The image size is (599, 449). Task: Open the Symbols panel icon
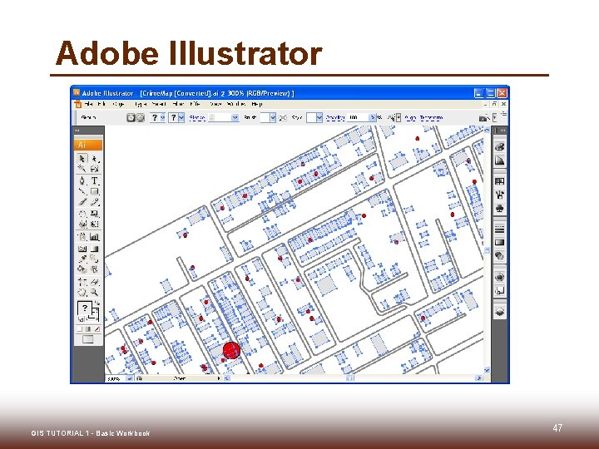(x=499, y=209)
